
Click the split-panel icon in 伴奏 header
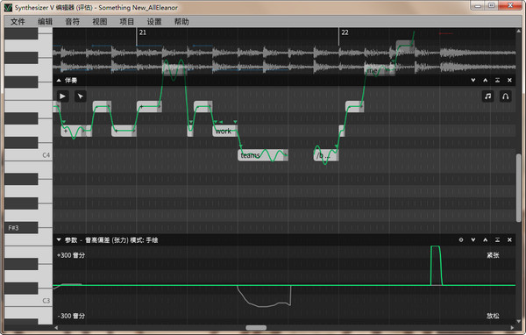click(x=497, y=80)
